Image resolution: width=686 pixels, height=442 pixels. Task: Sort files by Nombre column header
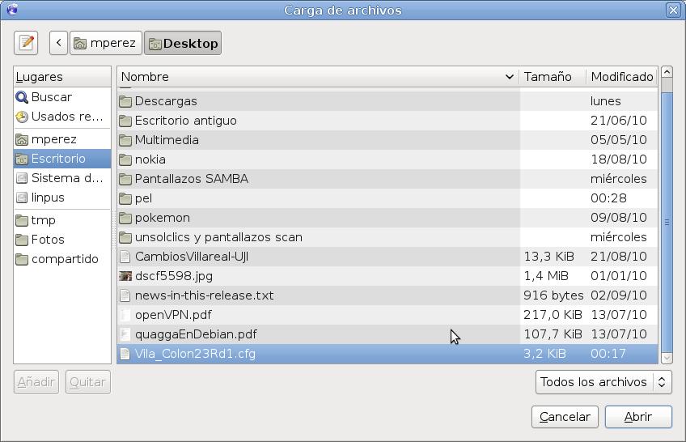pos(317,77)
